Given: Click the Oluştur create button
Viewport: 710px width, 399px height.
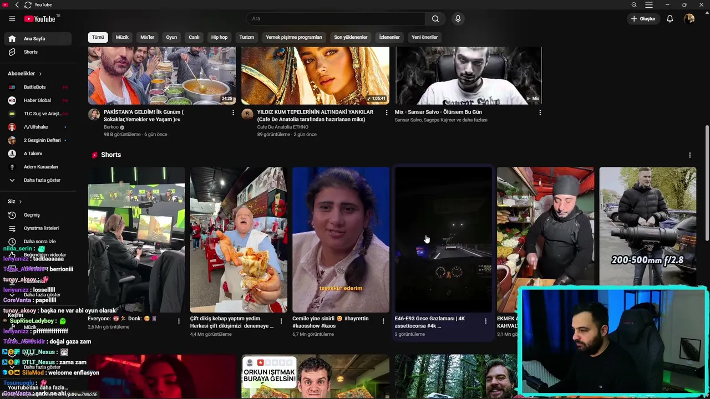Looking at the screenshot, I should (x=643, y=19).
